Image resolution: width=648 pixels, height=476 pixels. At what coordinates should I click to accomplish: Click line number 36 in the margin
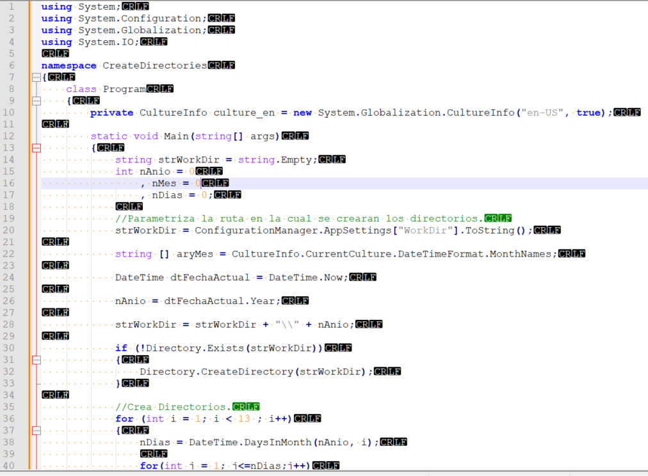tap(11, 419)
